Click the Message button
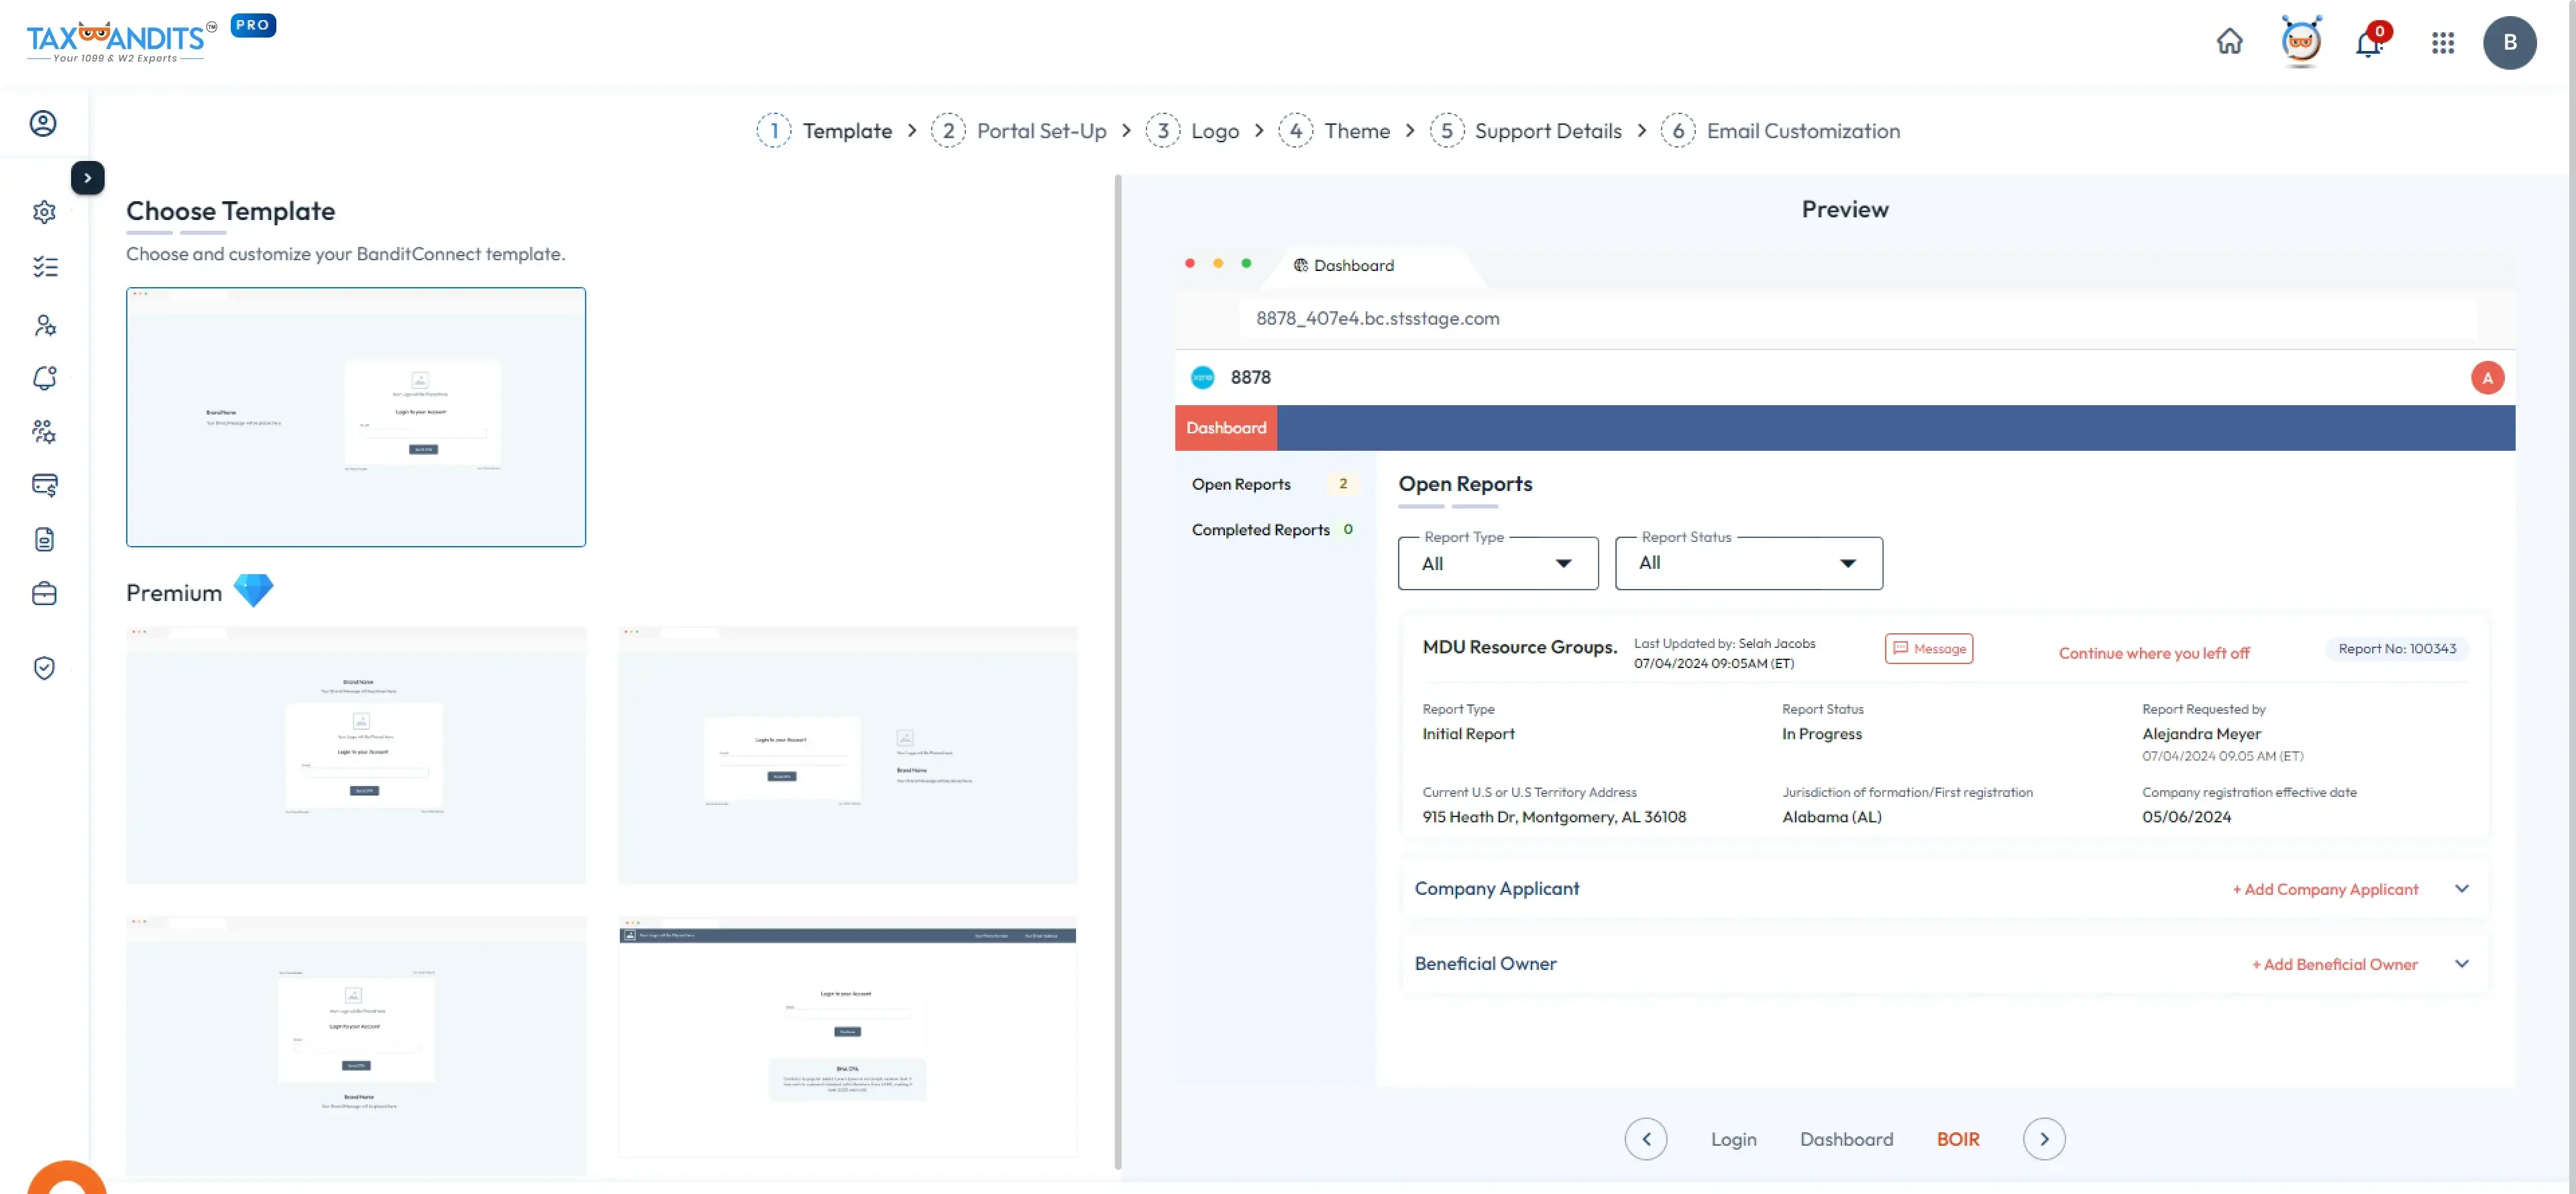 pos(1928,649)
